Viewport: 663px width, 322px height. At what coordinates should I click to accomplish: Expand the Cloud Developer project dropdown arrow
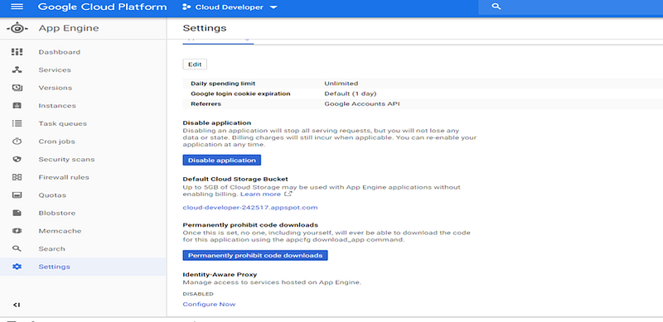pyautogui.click(x=273, y=7)
